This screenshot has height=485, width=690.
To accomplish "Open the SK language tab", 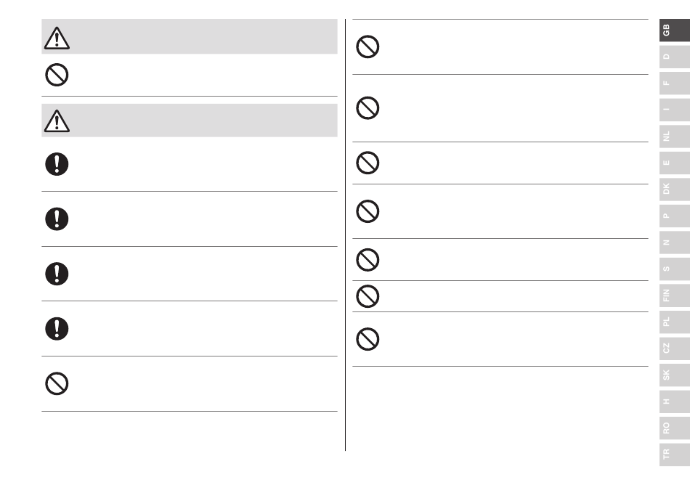I will (675, 375).
